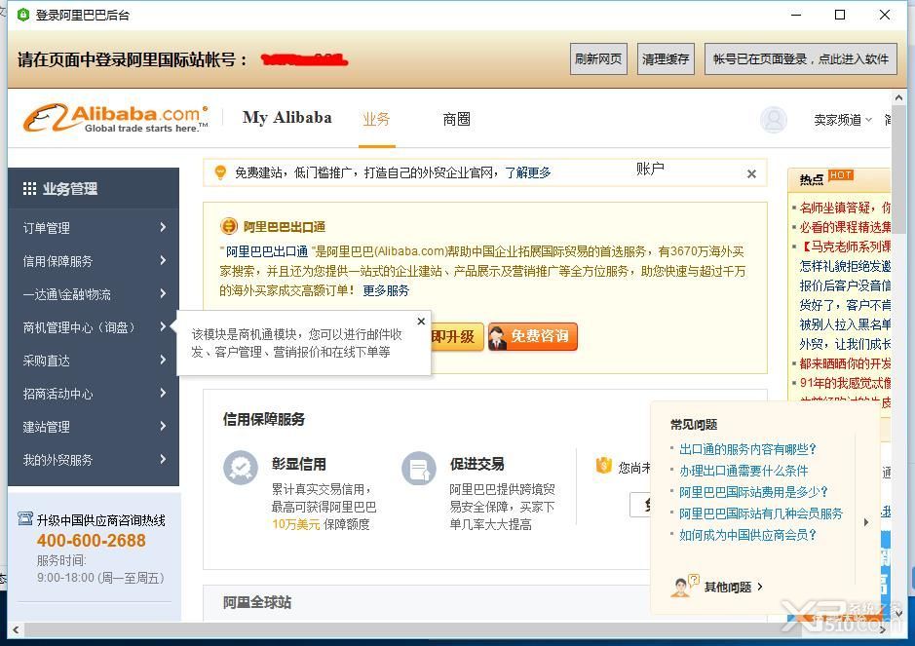Open 阿里巴巴国际站费用是多少? link
915x646 pixels.
point(753,492)
